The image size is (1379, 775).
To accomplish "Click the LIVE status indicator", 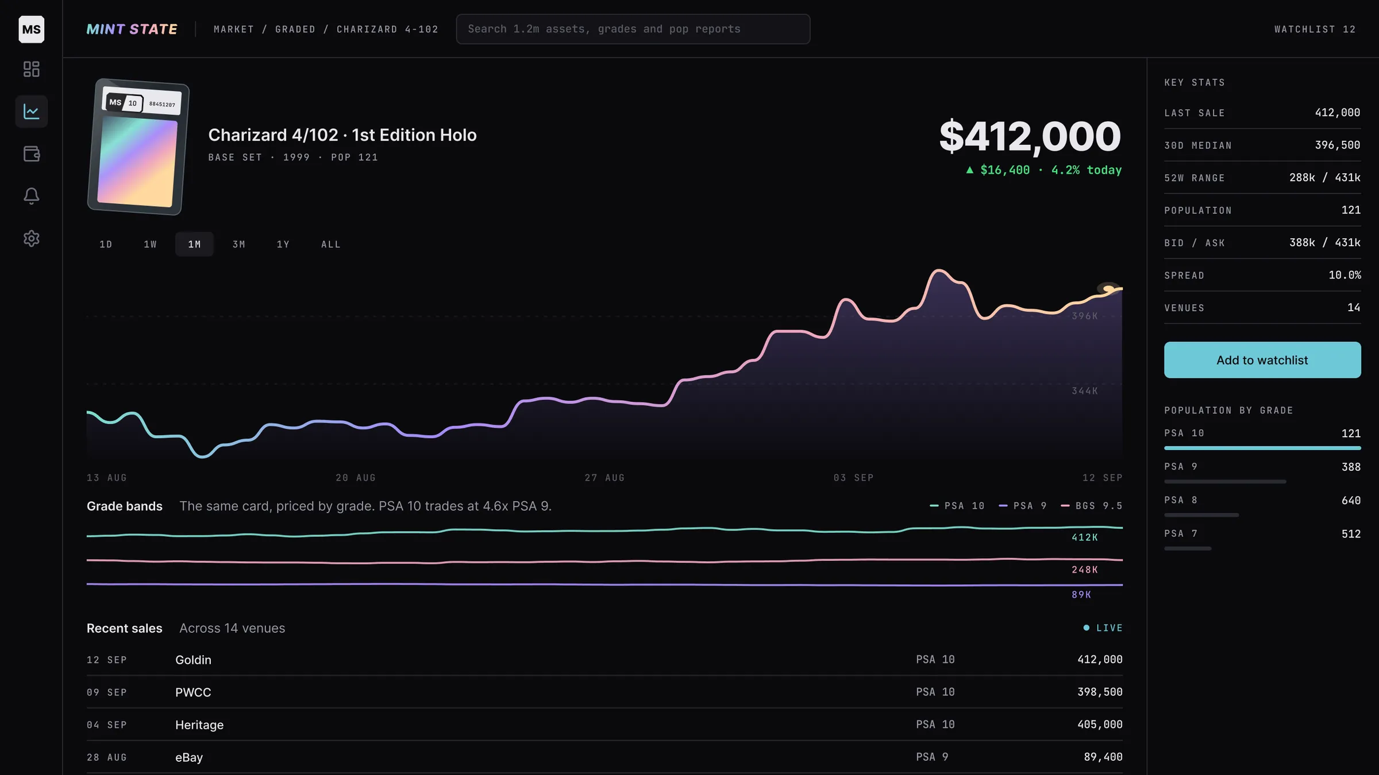I will pyautogui.click(x=1103, y=628).
